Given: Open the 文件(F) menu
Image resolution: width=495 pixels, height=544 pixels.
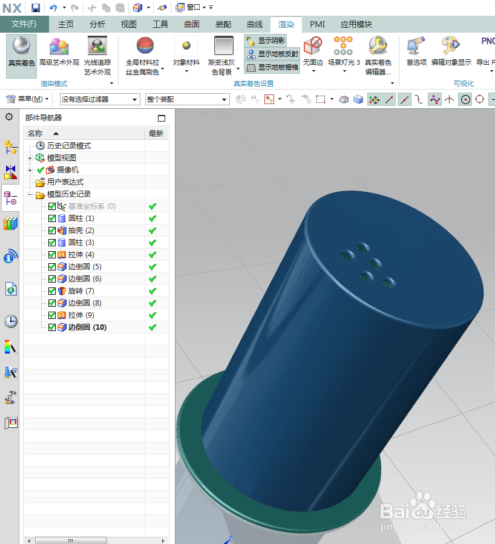Looking at the screenshot, I should pyautogui.click(x=24, y=25).
